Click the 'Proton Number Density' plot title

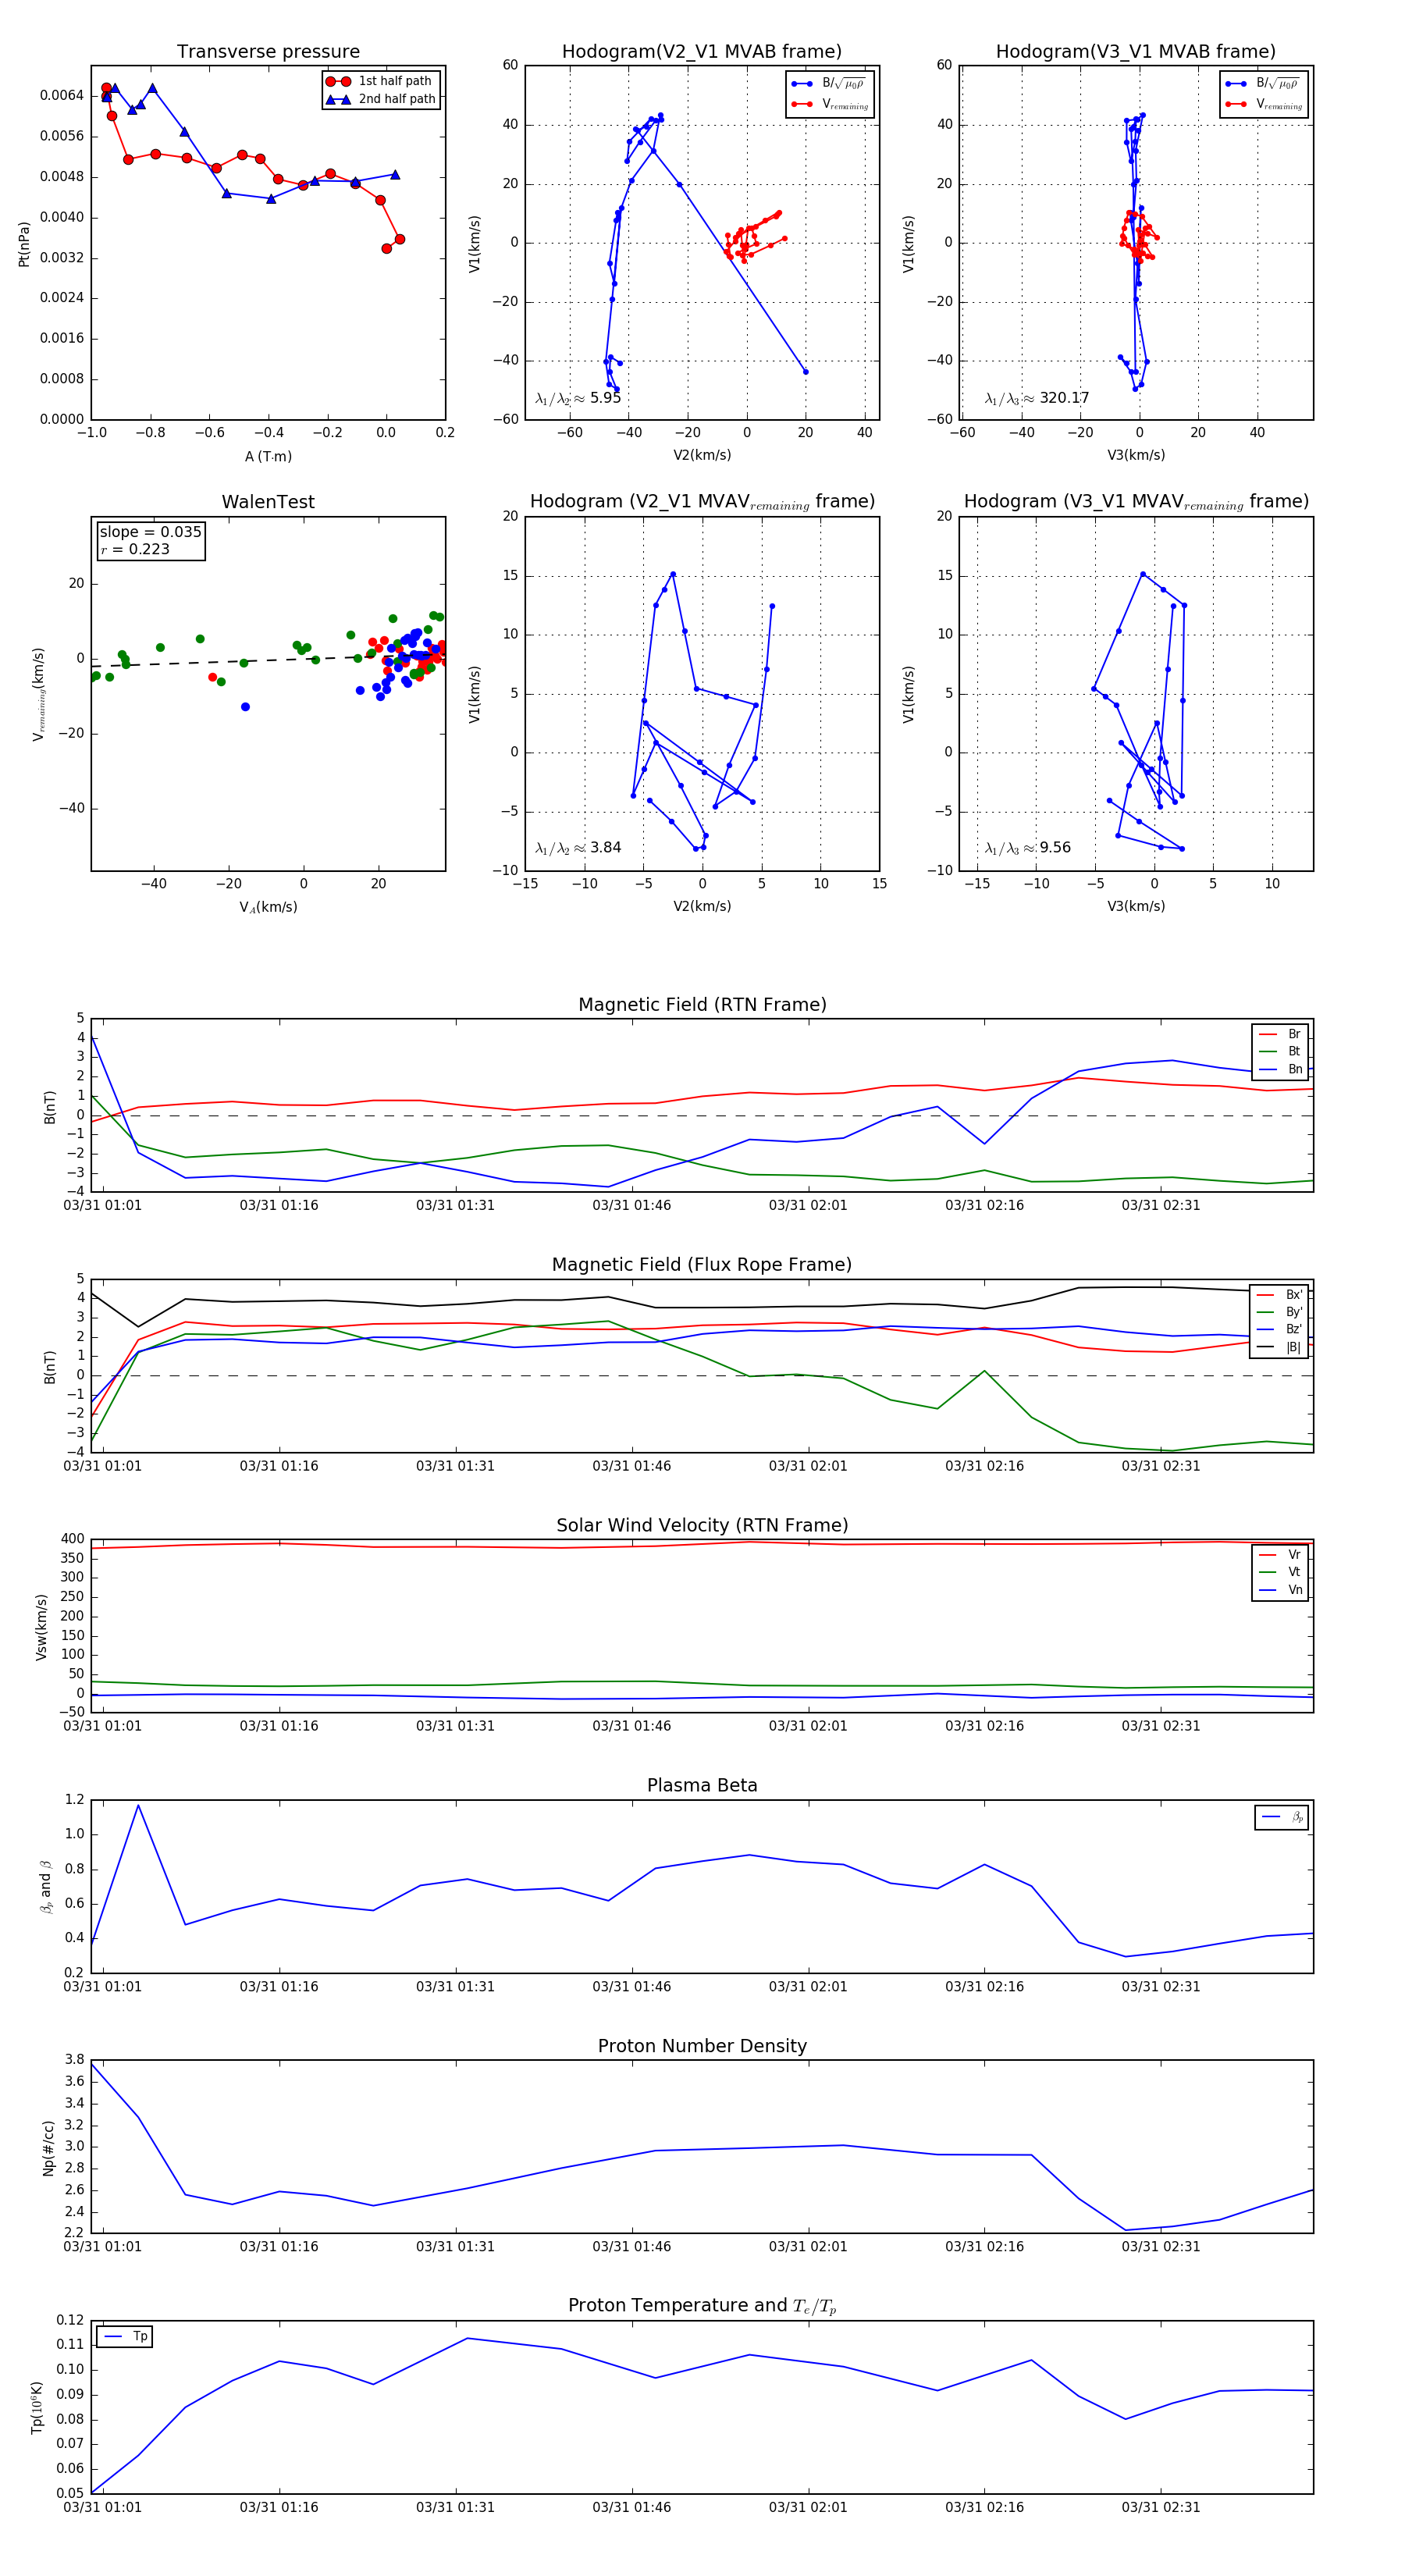coord(702,2046)
